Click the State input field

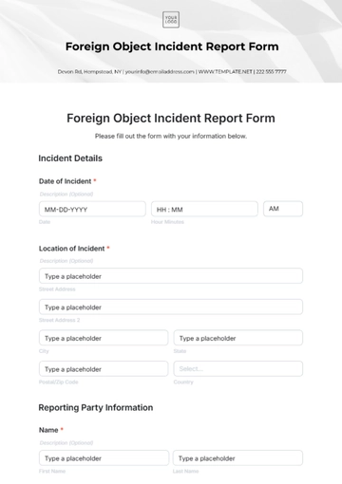pyautogui.click(x=238, y=338)
